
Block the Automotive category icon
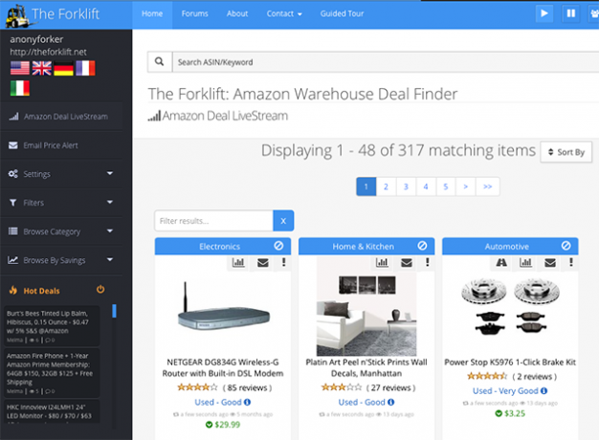566,246
